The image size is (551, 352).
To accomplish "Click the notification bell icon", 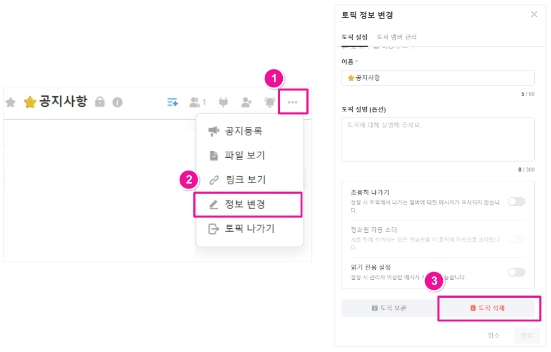I will coord(270,102).
